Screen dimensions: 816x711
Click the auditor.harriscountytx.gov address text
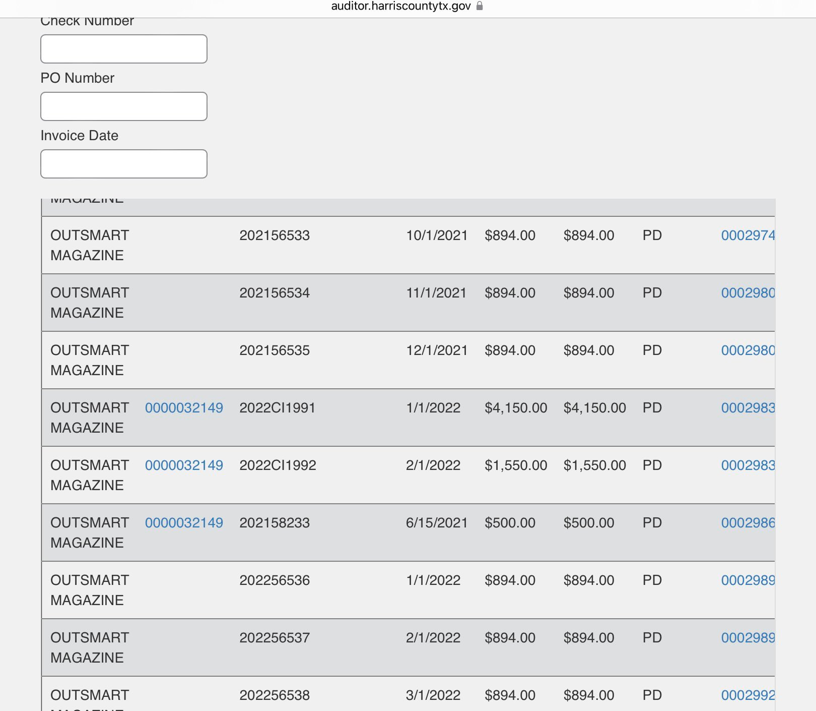click(401, 6)
